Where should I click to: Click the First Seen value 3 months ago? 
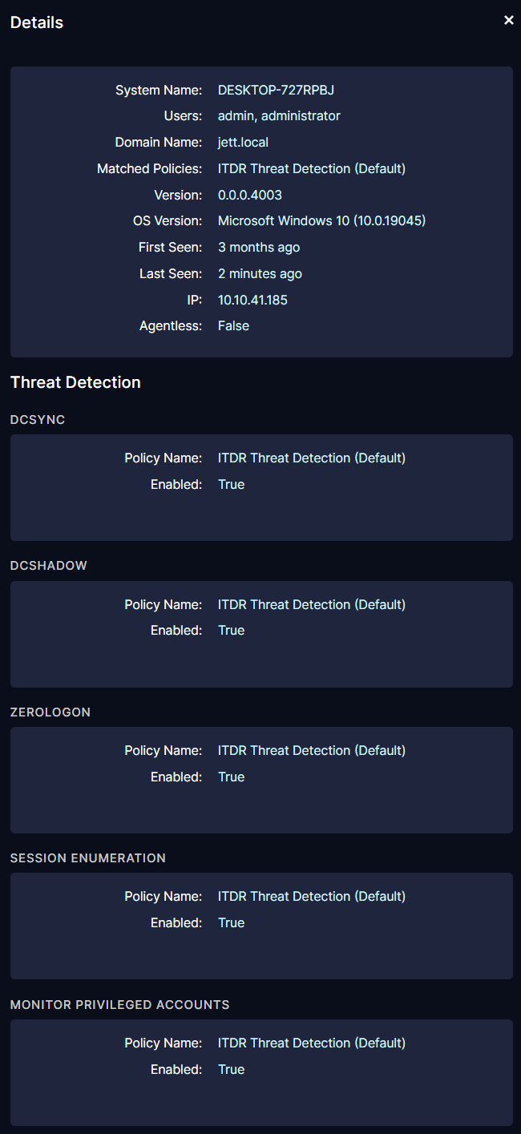(259, 247)
